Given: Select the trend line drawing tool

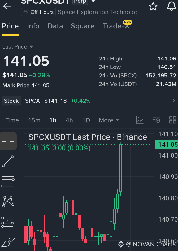Looking at the screenshot, I should pyautogui.click(x=8, y=161).
